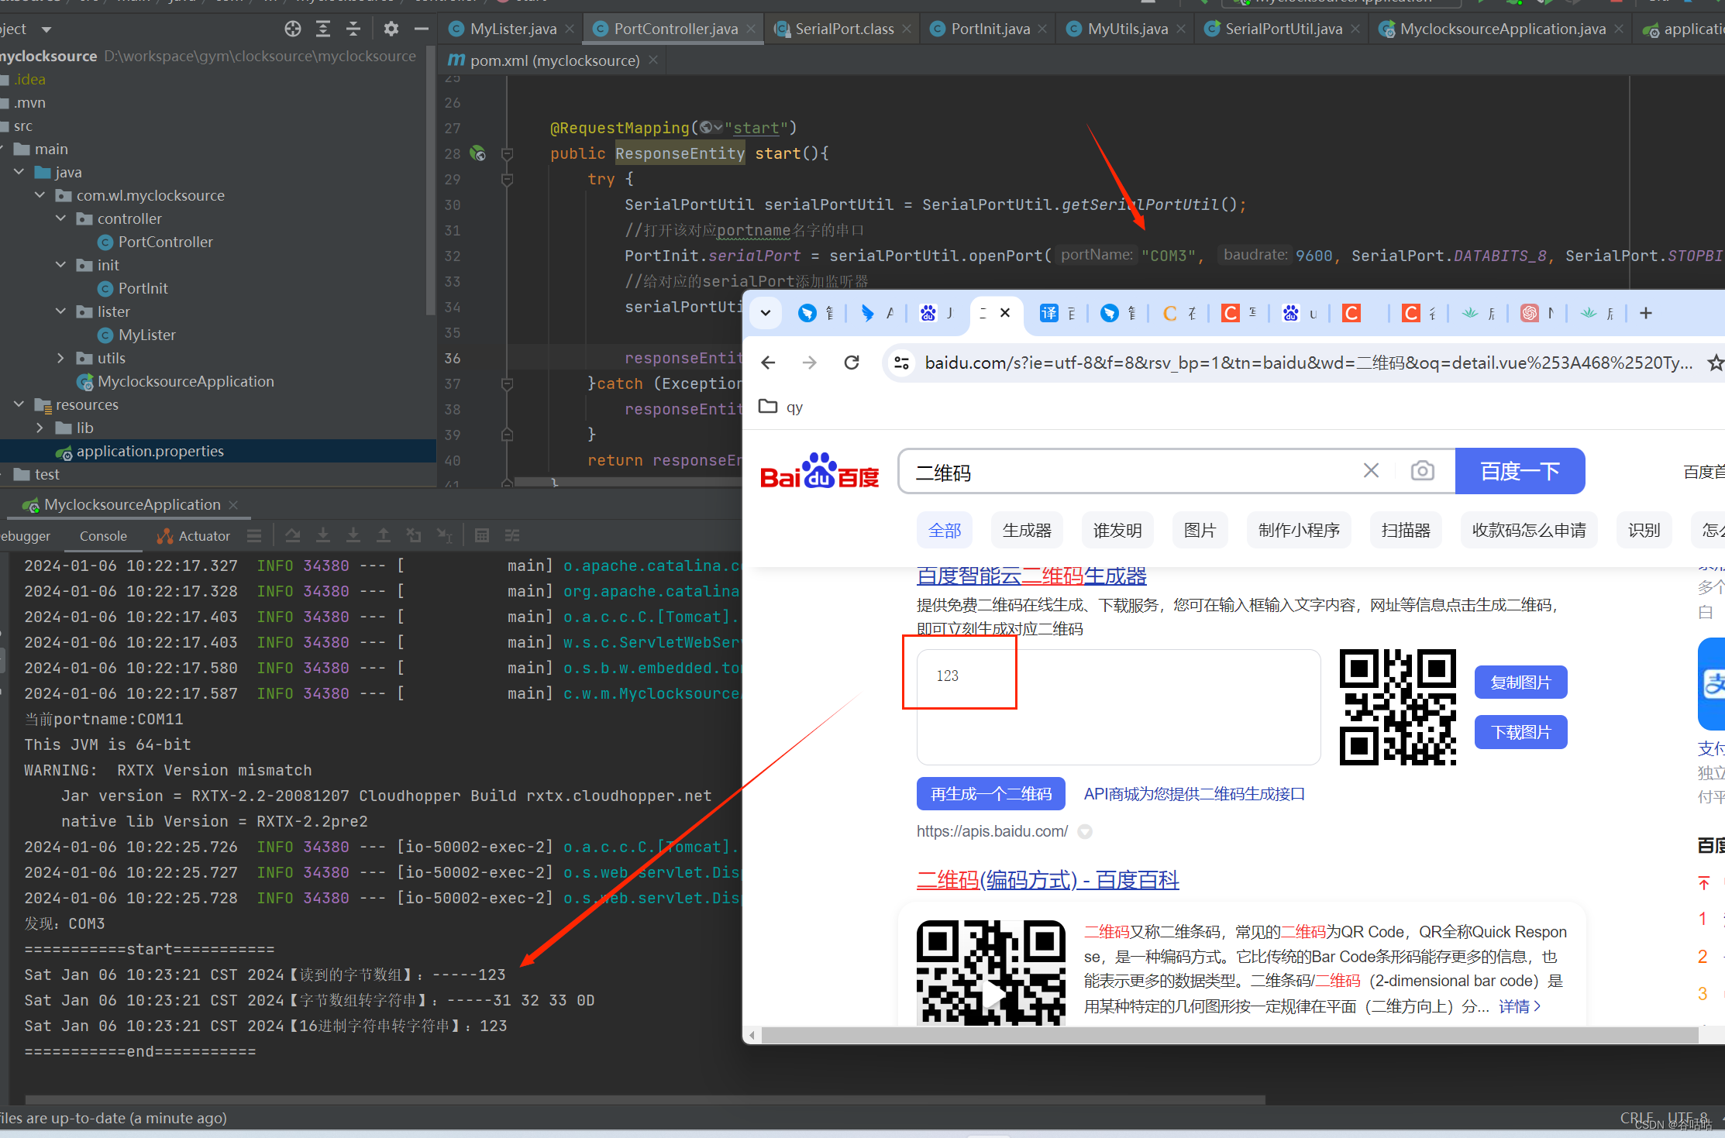
Task: Select the Actuator tab
Action: (193, 536)
